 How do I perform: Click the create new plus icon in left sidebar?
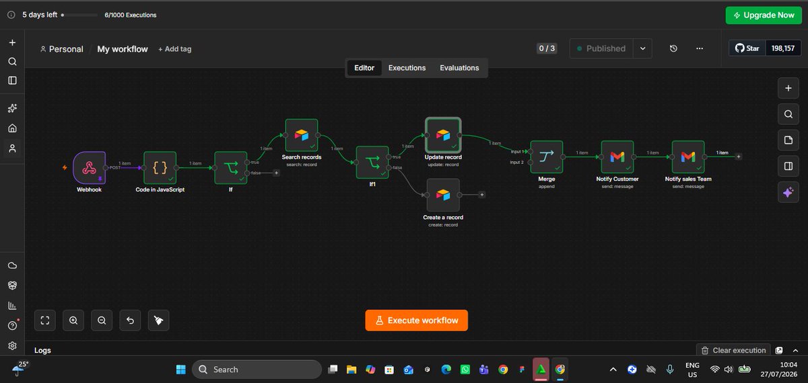pyautogui.click(x=12, y=42)
